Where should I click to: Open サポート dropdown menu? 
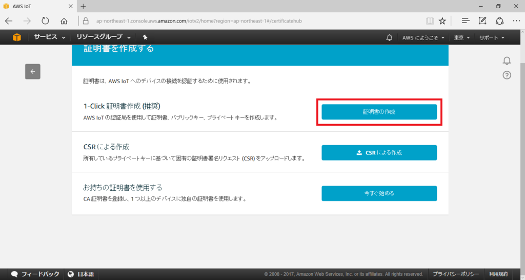pos(492,37)
